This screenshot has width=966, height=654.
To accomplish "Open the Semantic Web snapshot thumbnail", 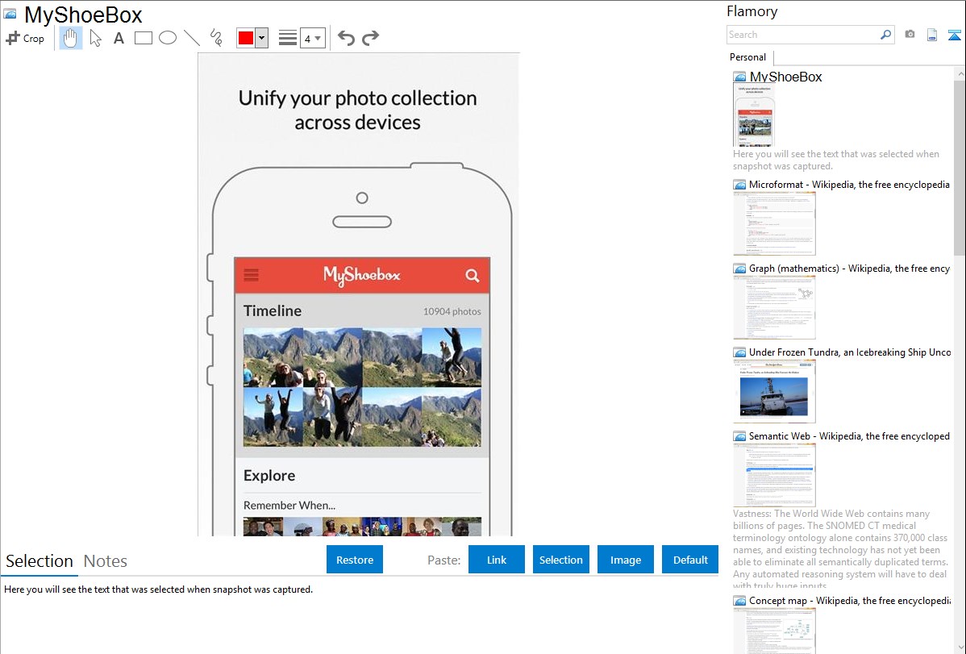I will [x=774, y=474].
